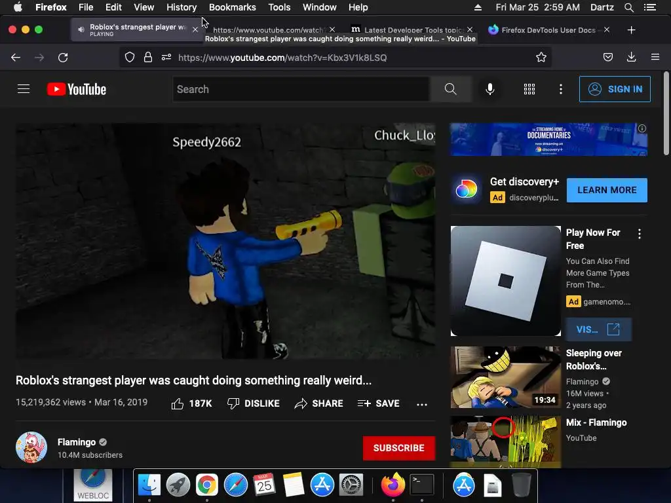Open the Firefox application menu
Viewport: 671px width, 503px height.
click(655, 58)
